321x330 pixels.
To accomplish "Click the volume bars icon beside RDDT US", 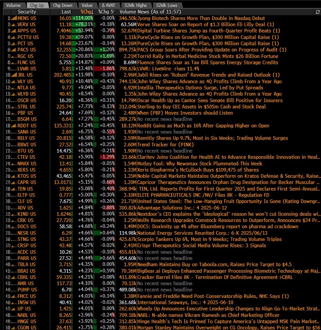I will click(14, 126).
